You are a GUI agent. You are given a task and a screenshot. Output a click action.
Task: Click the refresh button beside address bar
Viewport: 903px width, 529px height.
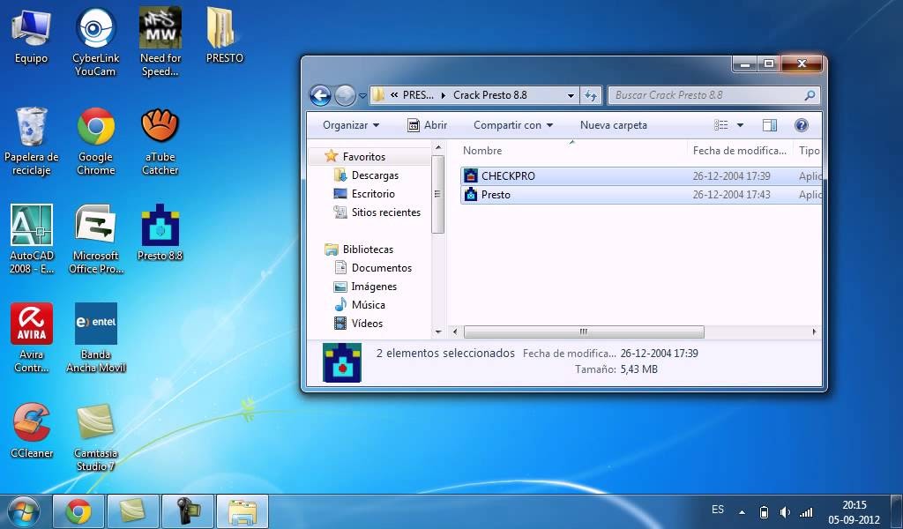click(590, 95)
